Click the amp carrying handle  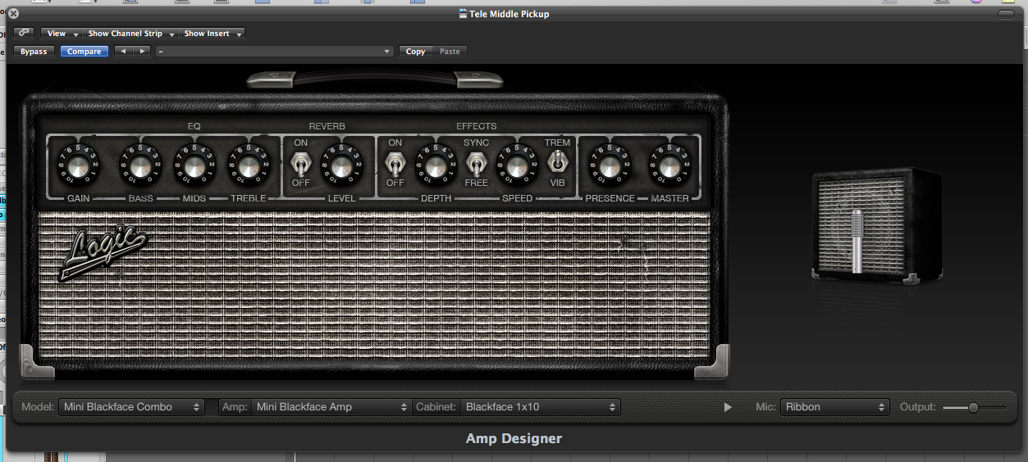pos(375,79)
